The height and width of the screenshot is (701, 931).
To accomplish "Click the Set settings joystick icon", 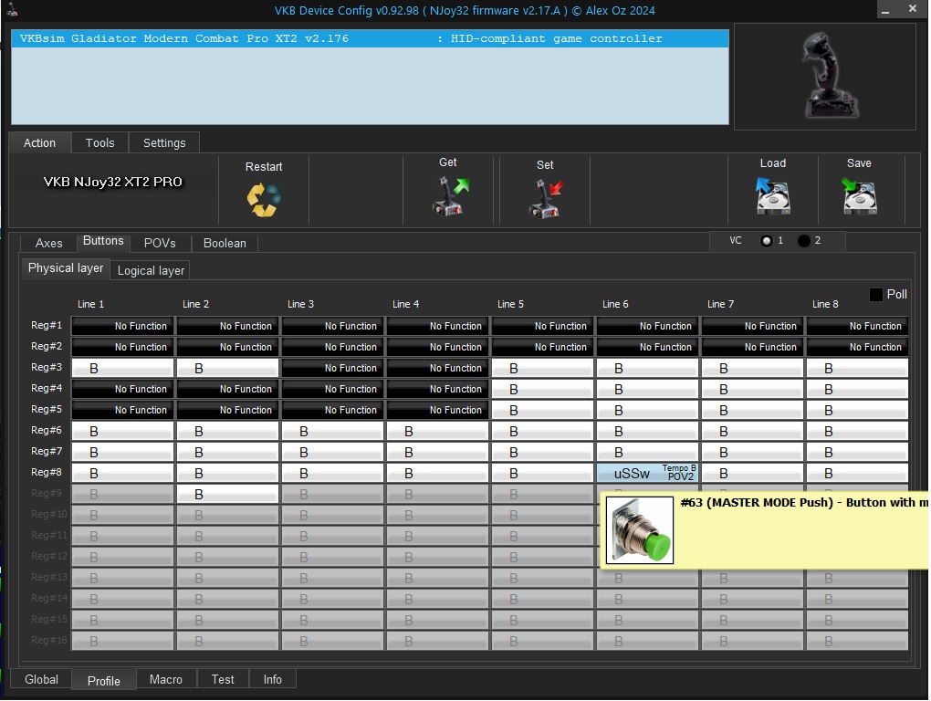I will coord(545,199).
